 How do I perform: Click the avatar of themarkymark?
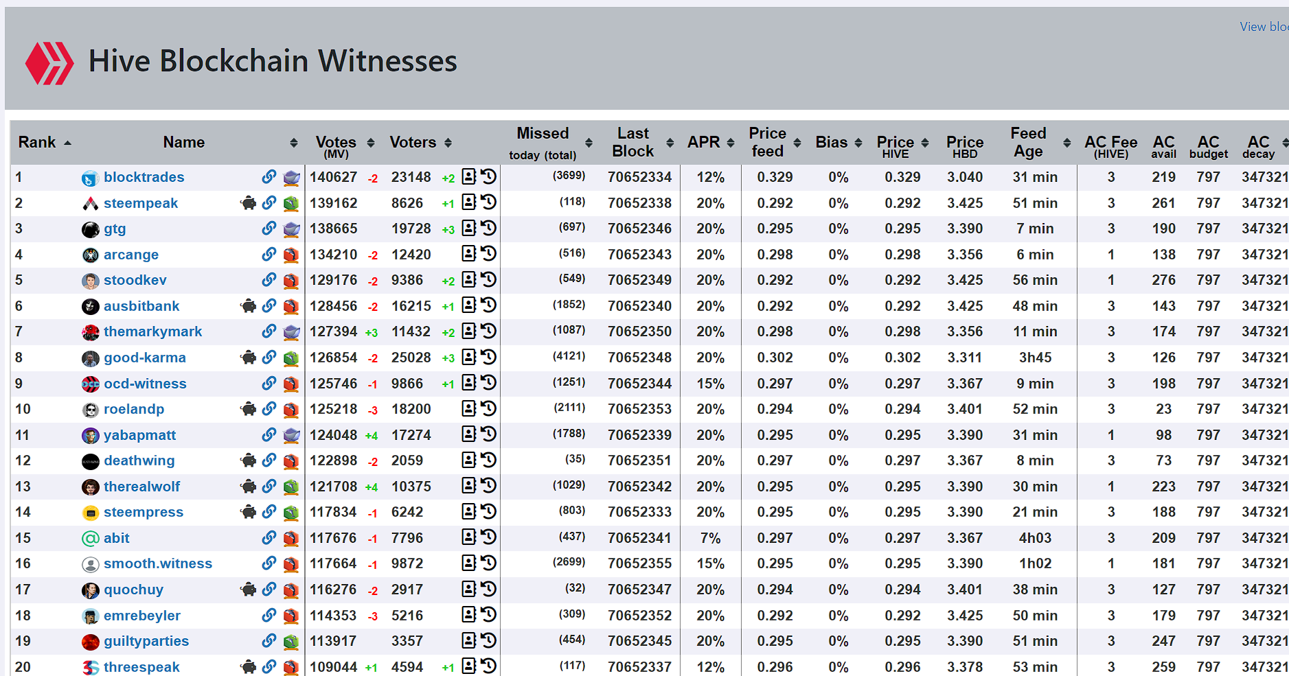90,333
